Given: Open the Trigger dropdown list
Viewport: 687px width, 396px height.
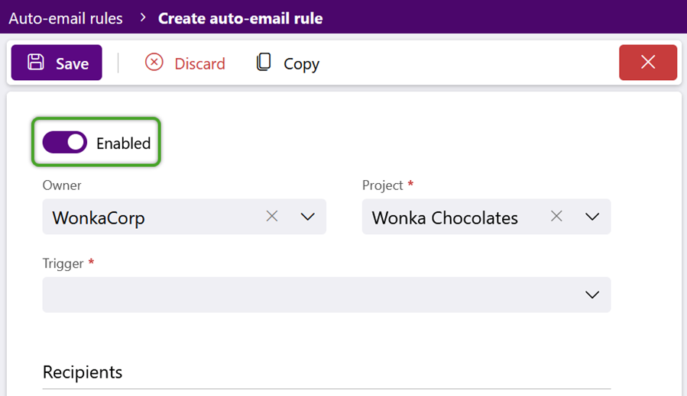Looking at the screenshot, I should click(326, 295).
